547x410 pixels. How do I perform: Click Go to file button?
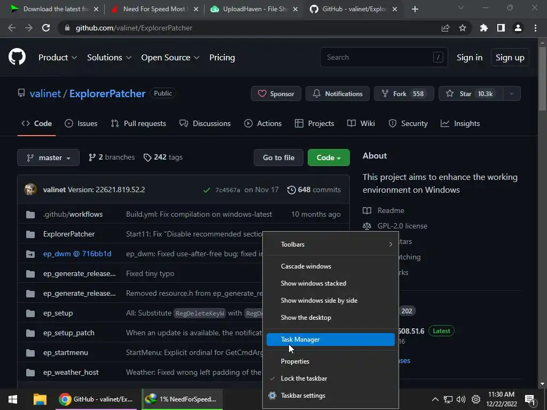pyautogui.click(x=278, y=157)
